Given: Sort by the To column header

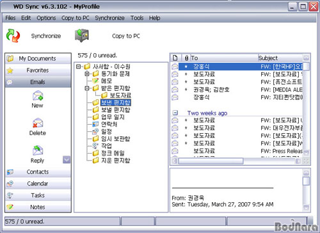Looking at the screenshot, I should click(x=224, y=58).
